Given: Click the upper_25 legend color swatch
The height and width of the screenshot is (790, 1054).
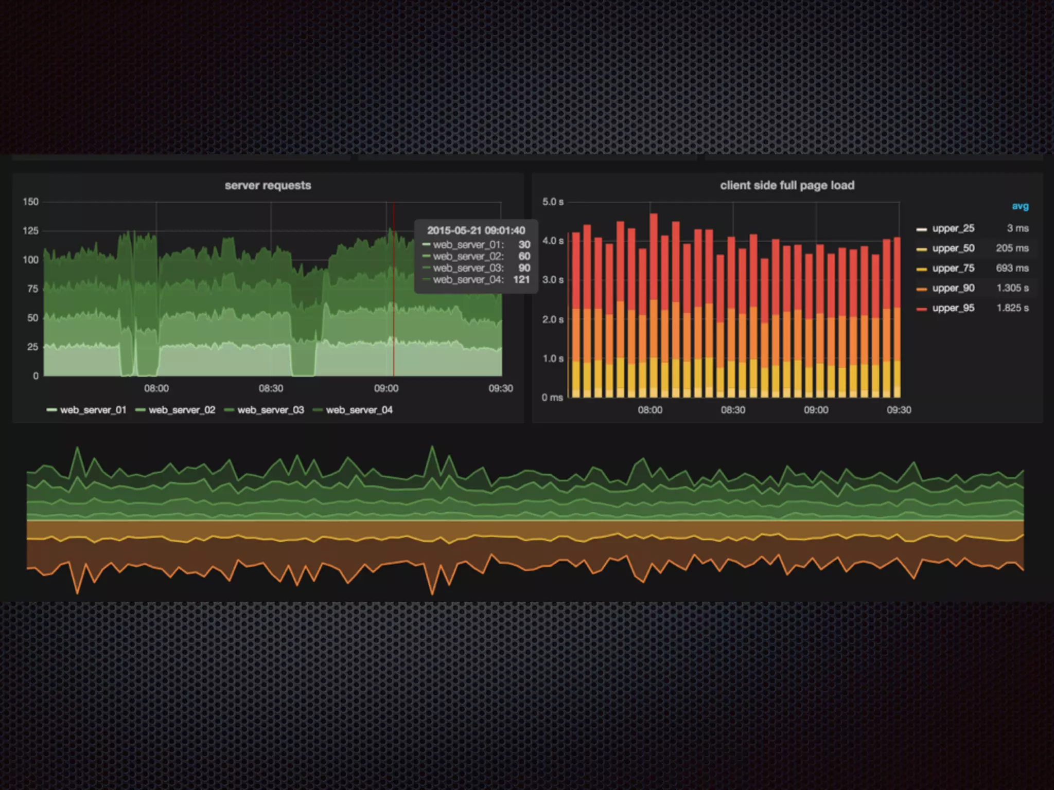Looking at the screenshot, I should tap(922, 229).
